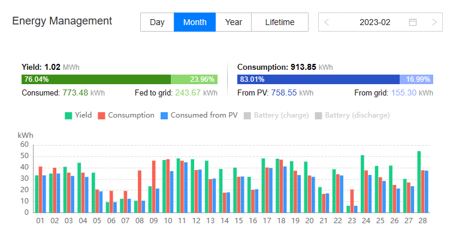Toggle Yield series green legend icon
450x225 pixels.
point(68,116)
